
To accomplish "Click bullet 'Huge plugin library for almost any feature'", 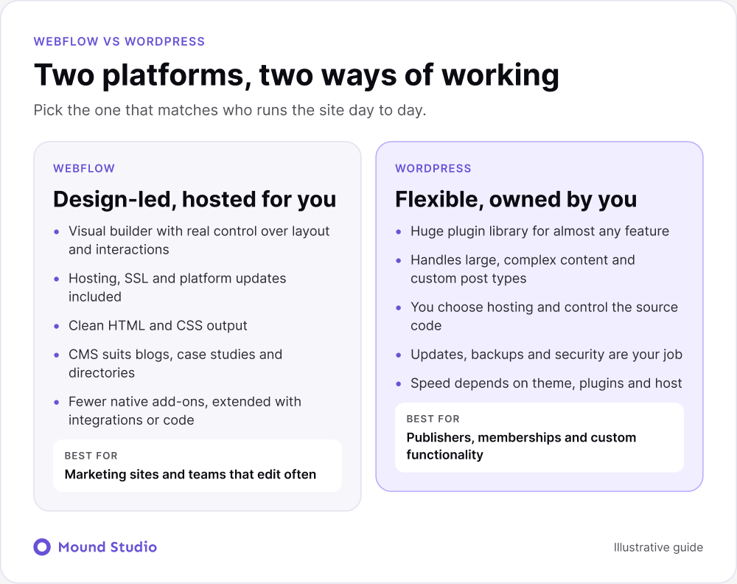I will pos(539,232).
